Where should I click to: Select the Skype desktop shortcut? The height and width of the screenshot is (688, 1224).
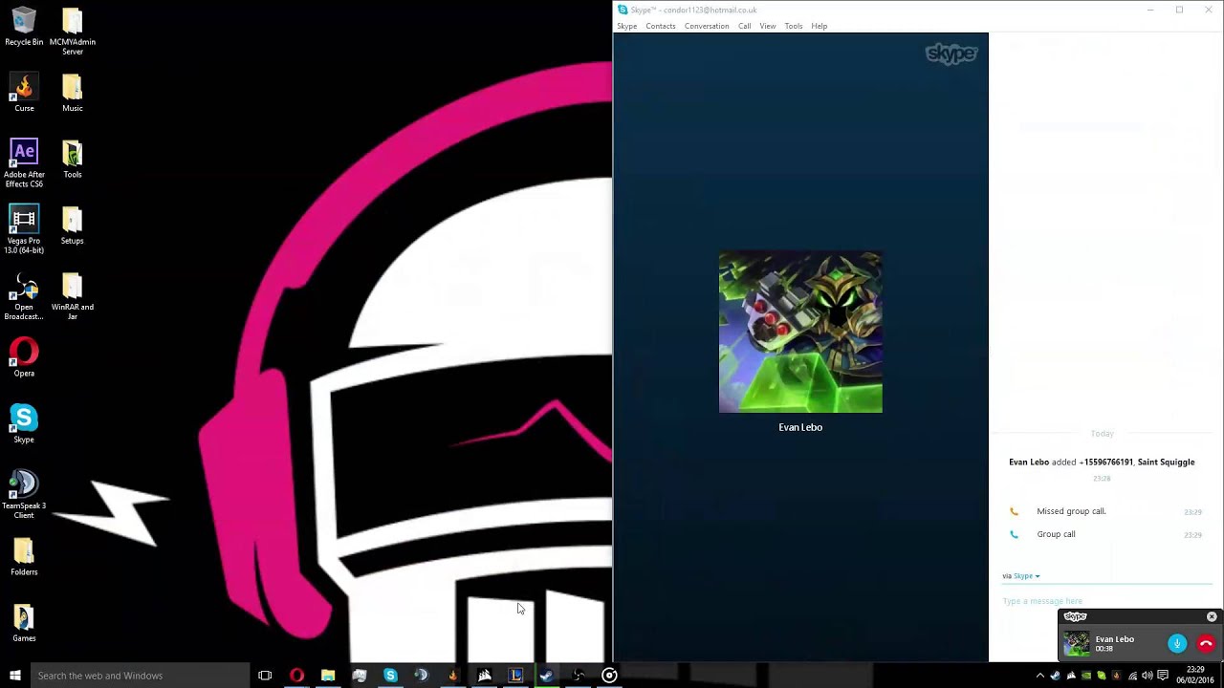[24, 424]
